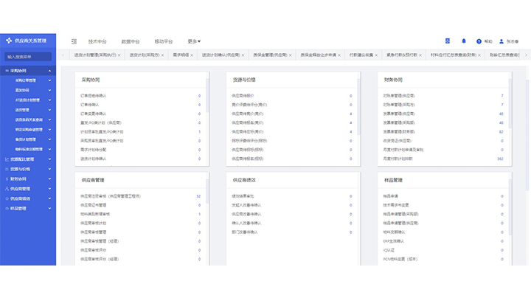
Task: Close the 付款建议收集 tab
Action: [375, 55]
